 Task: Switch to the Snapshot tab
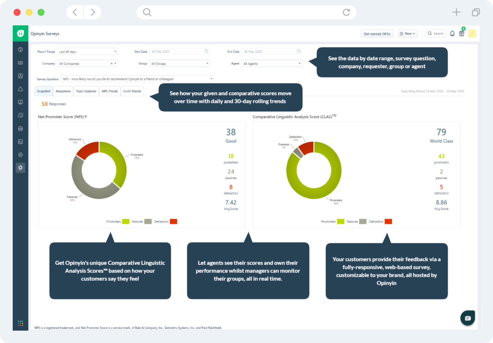coord(44,91)
